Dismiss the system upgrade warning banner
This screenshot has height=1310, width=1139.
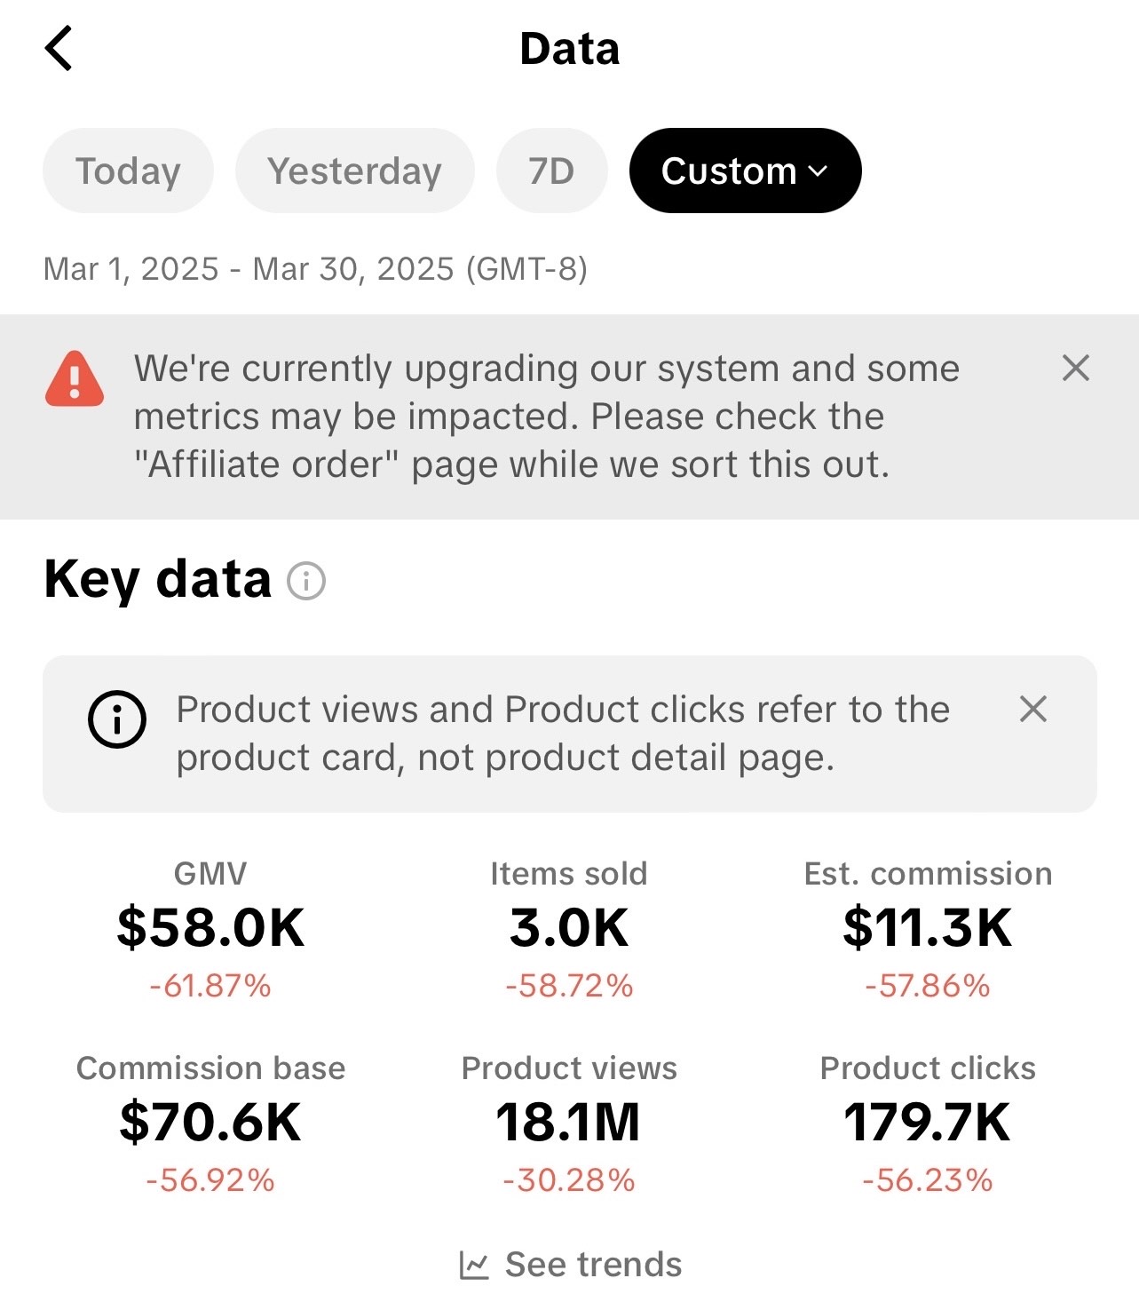pyautogui.click(x=1076, y=368)
